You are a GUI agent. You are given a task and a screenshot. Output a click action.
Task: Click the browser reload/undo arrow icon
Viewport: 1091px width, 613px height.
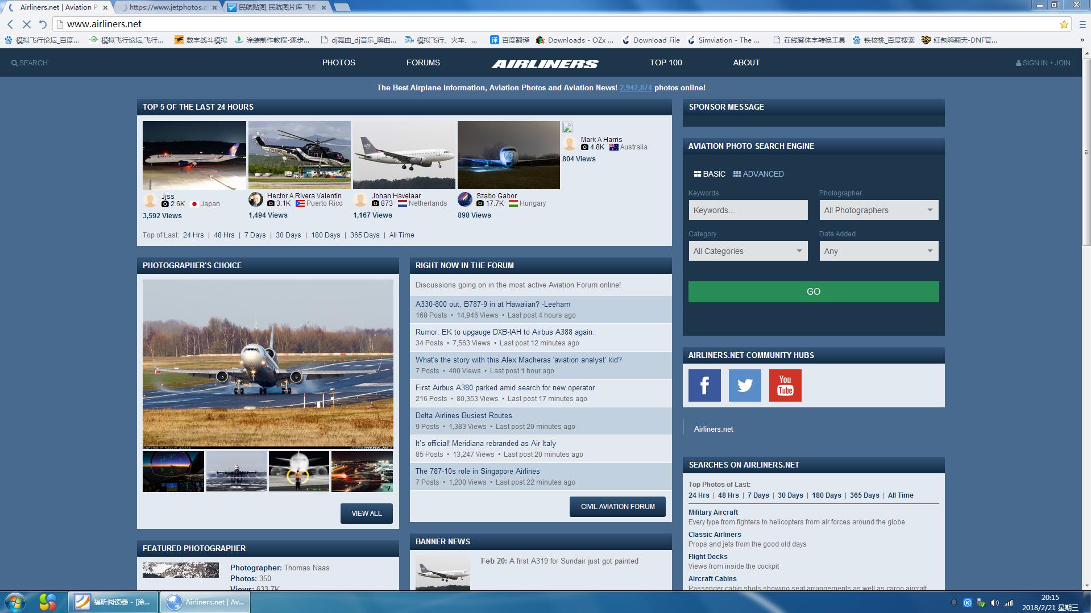[x=43, y=24]
